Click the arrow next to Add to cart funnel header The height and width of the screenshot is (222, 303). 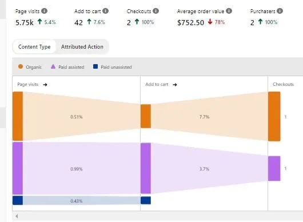pos(175,85)
